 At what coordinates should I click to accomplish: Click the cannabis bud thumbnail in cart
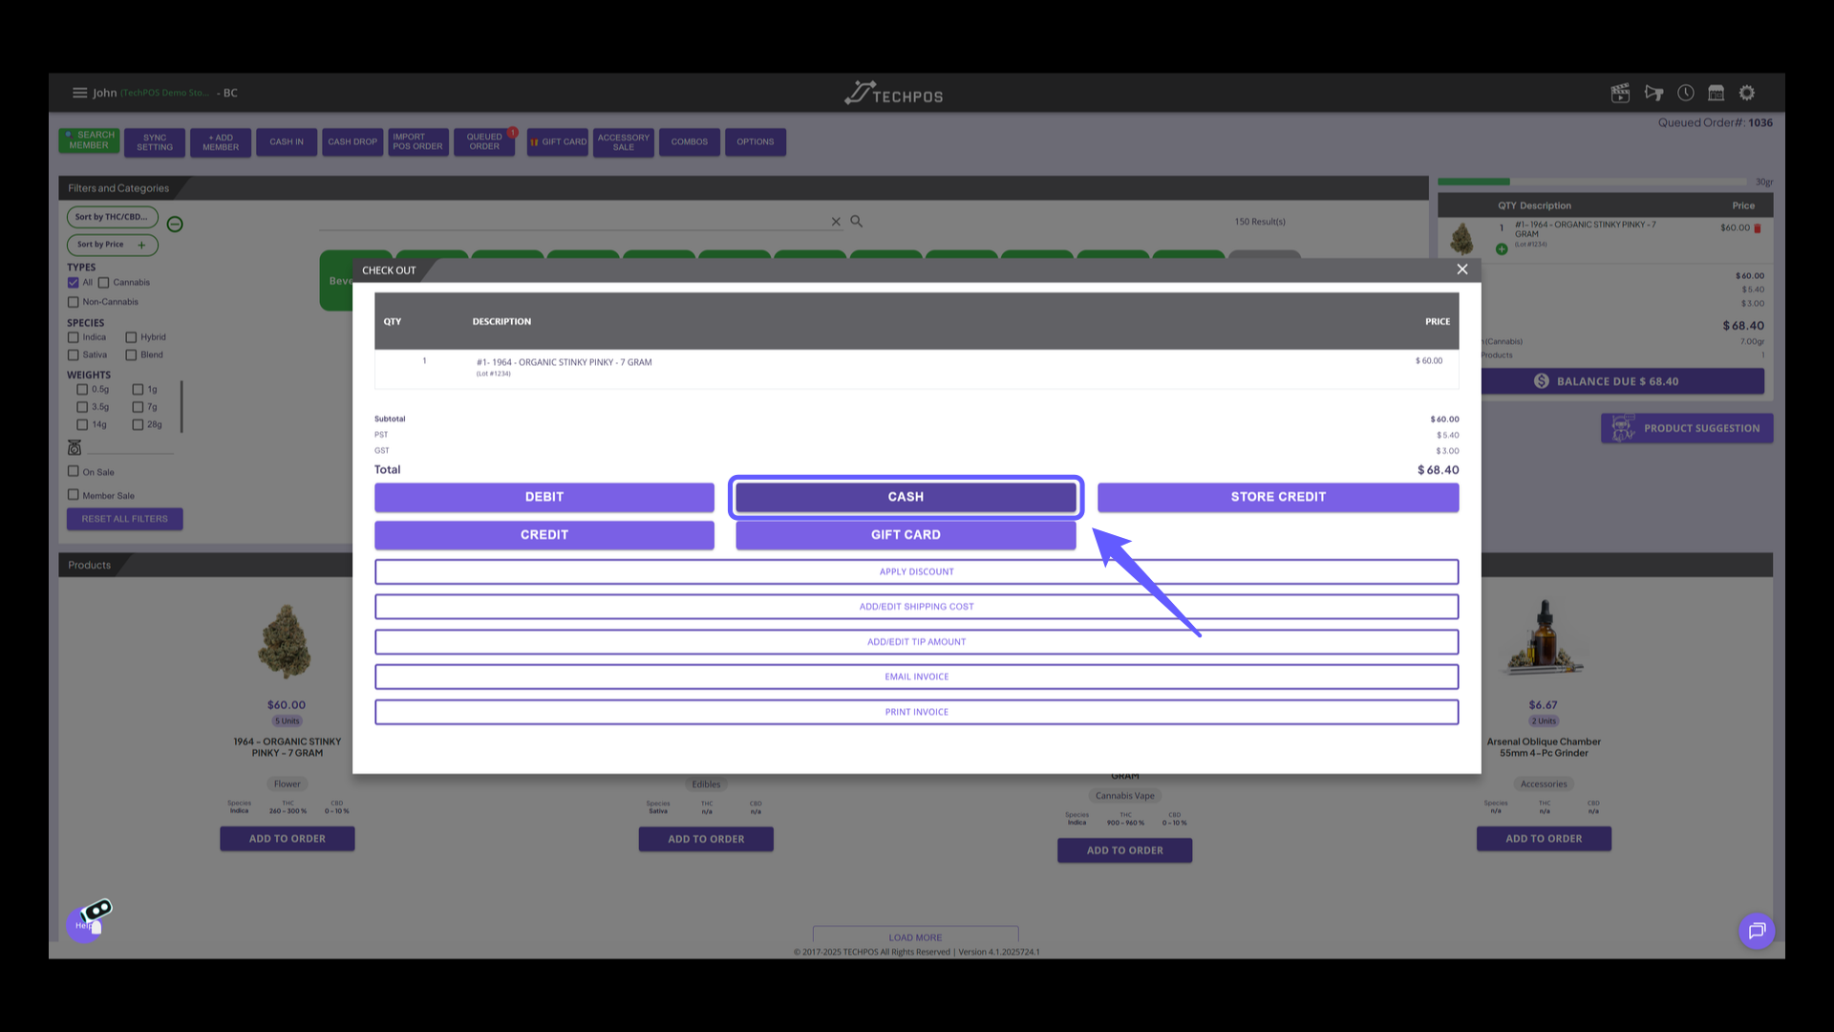click(1462, 238)
